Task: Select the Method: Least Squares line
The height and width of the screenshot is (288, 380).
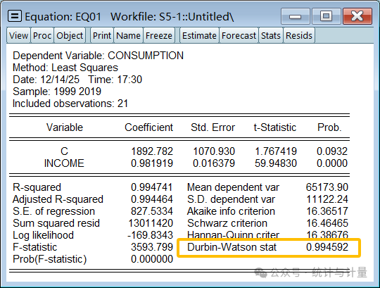Action: 65,68
